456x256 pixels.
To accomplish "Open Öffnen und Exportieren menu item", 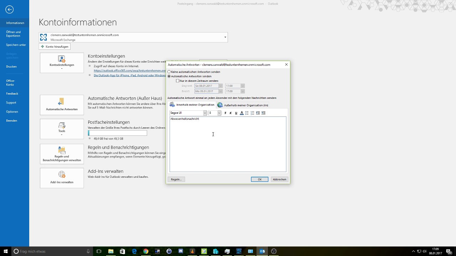I will 15,34.
